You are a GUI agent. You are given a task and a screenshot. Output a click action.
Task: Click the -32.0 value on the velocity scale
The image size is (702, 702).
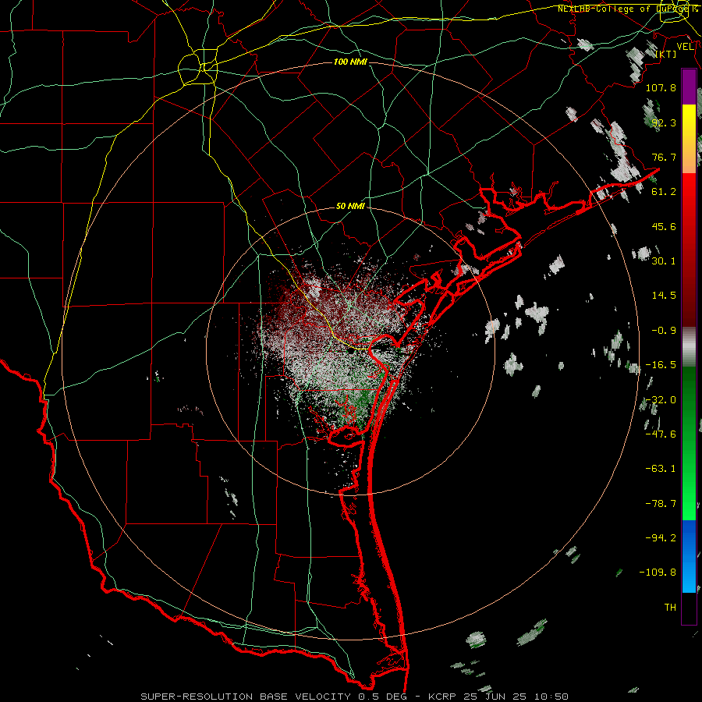661,400
